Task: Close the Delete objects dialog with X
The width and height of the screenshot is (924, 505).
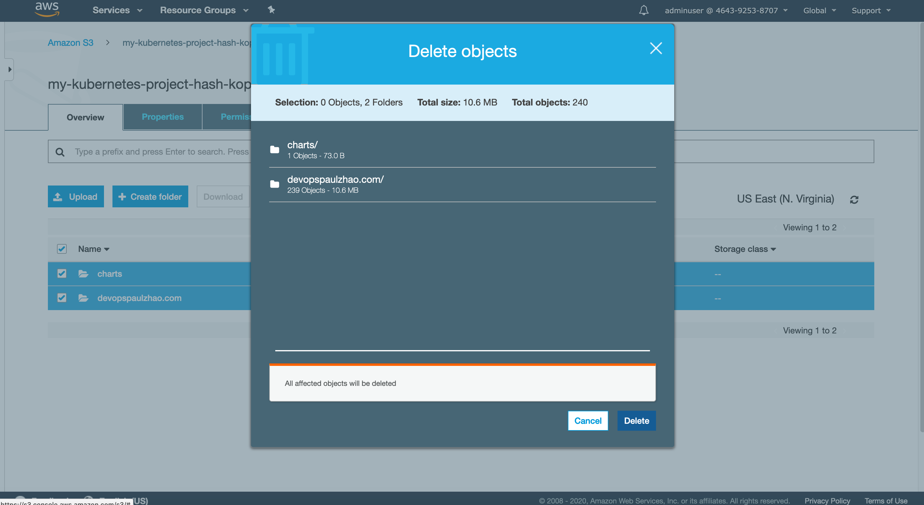Action: [x=656, y=48]
